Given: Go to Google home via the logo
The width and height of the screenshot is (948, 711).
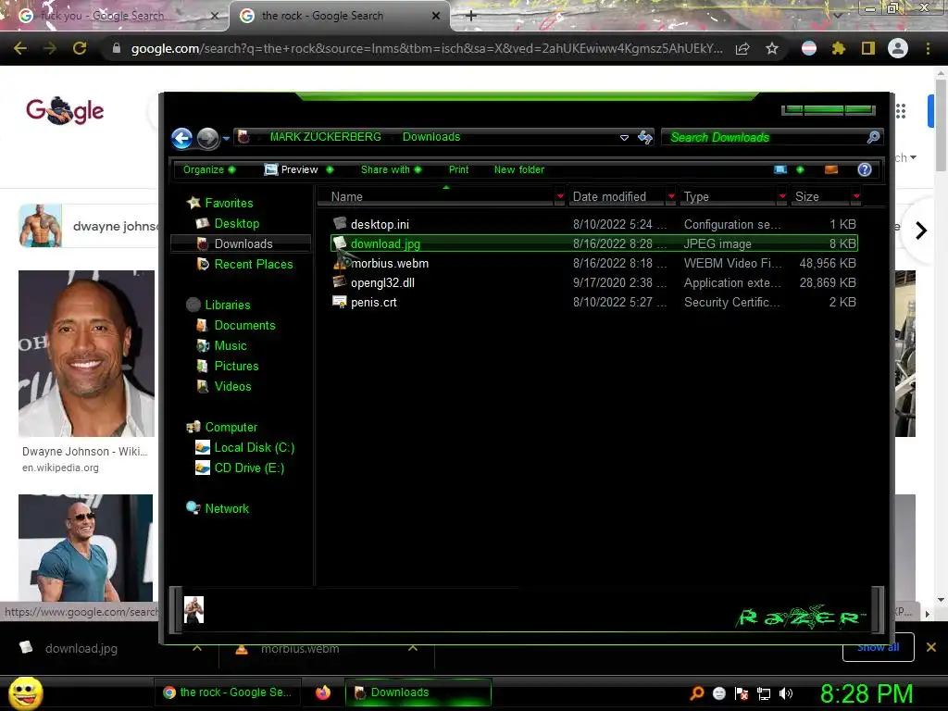Looking at the screenshot, I should (65, 110).
